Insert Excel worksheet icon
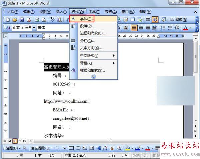The width and height of the screenshot is (200, 159). pyautogui.click(x=140, y=20)
